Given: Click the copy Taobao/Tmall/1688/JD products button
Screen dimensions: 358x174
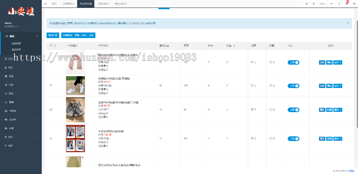Looking at the screenshot, I should point(78,35).
